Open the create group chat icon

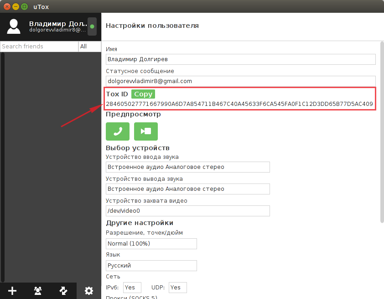[x=38, y=291]
